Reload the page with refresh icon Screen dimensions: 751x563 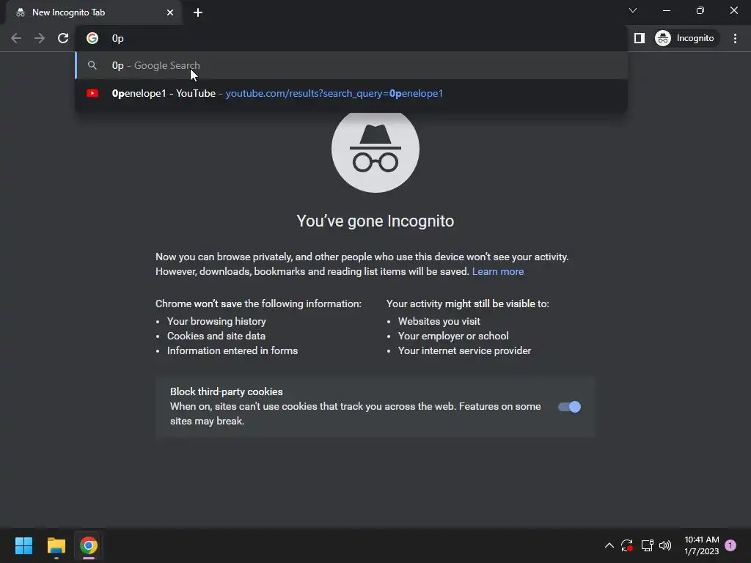(63, 38)
